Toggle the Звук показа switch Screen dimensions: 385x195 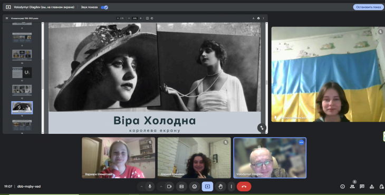coord(104,7)
